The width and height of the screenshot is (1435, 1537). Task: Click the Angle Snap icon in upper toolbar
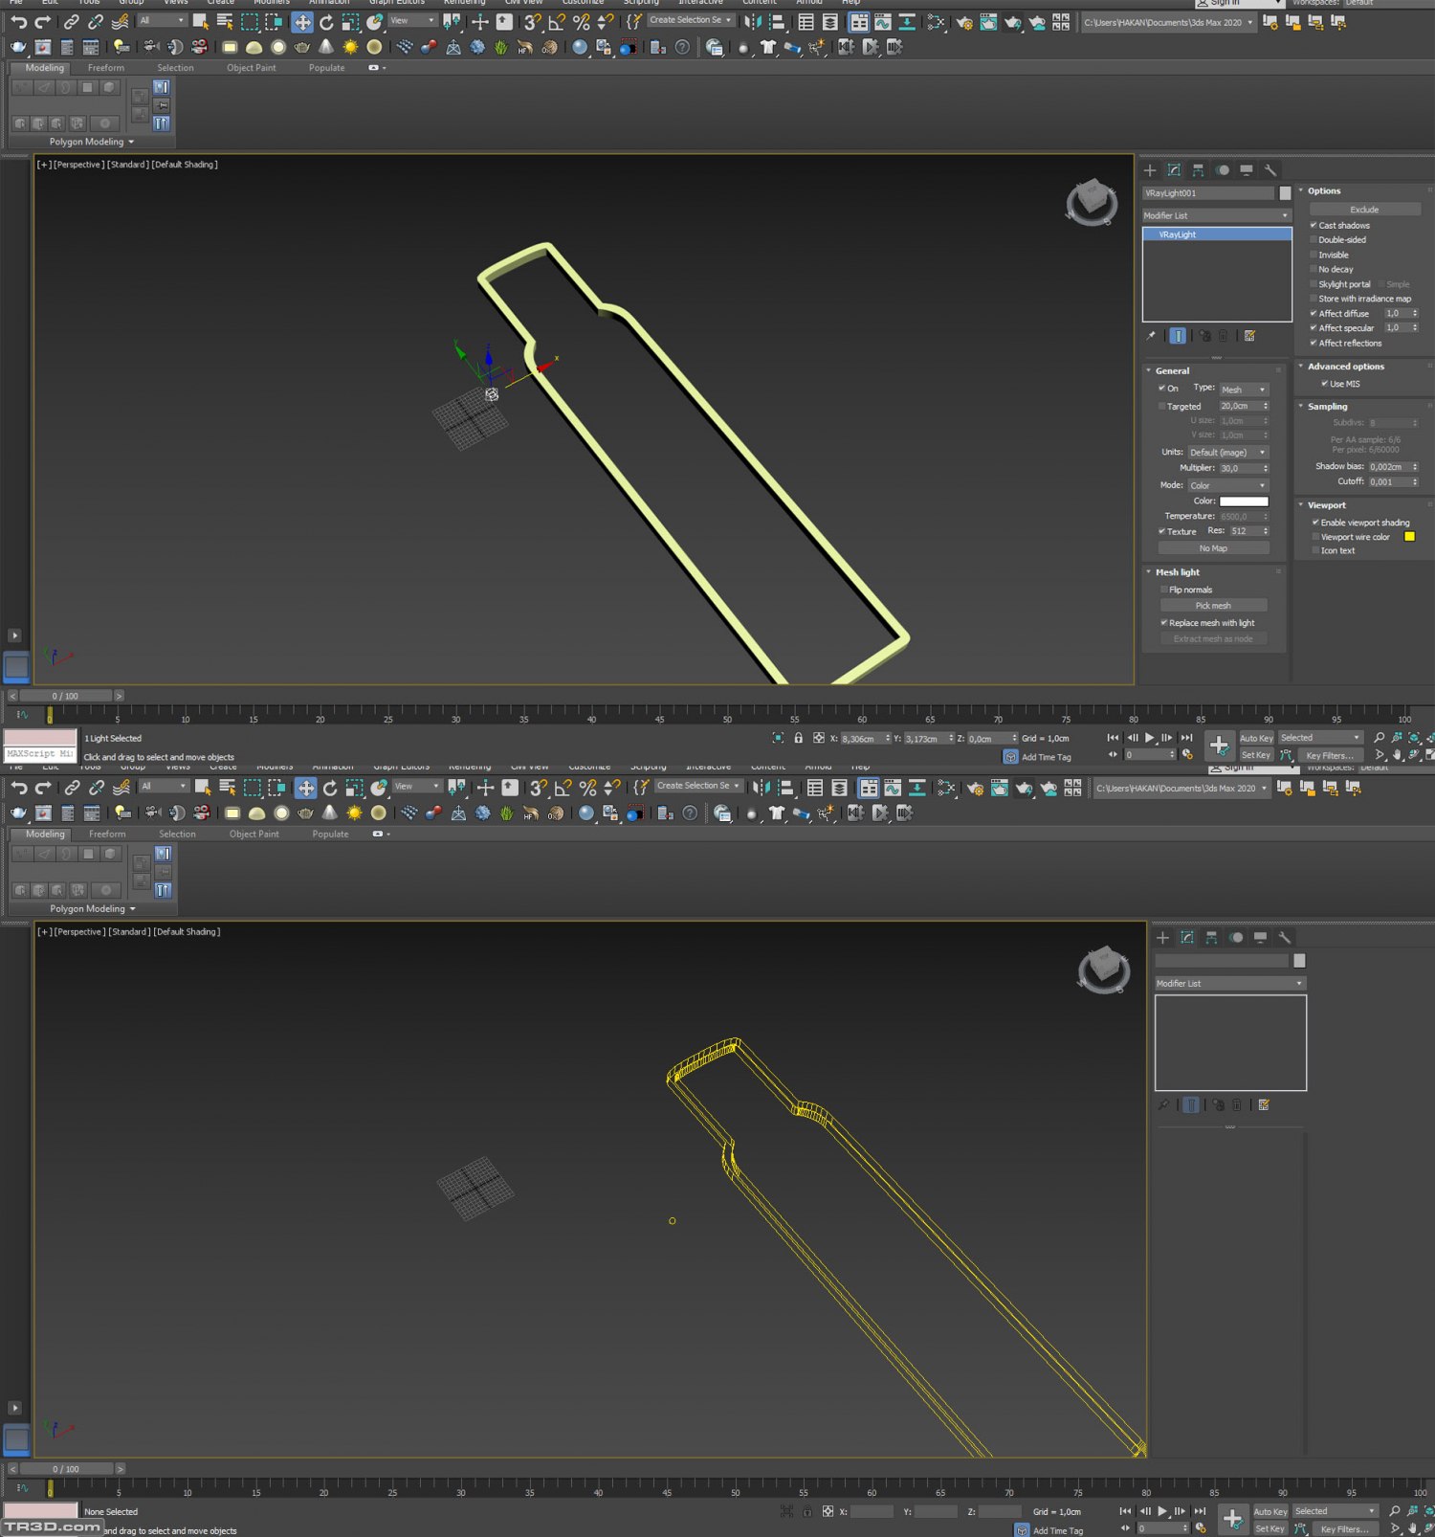click(557, 22)
